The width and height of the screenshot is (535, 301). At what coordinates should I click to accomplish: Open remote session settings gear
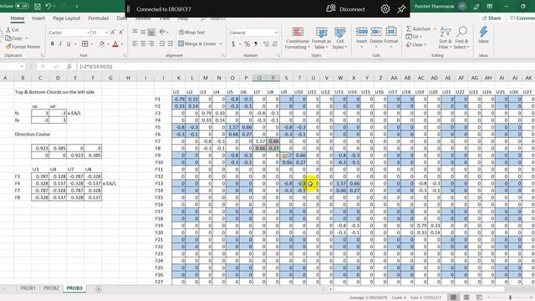pyautogui.click(x=385, y=9)
